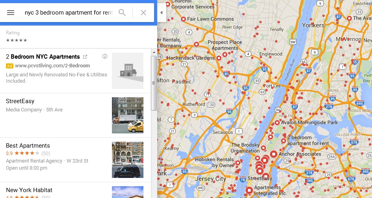
Task: Select the Avalon Morningside Park map pin
Action: pyautogui.click(x=277, y=122)
